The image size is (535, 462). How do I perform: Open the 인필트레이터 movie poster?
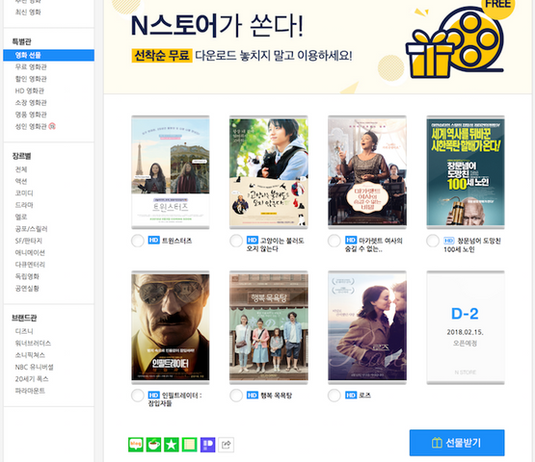171,327
